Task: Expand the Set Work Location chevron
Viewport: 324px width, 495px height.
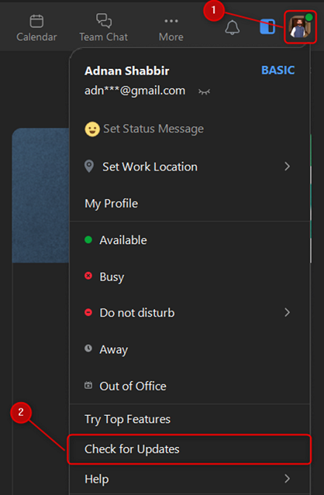Action: pyautogui.click(x=287, y=166)
